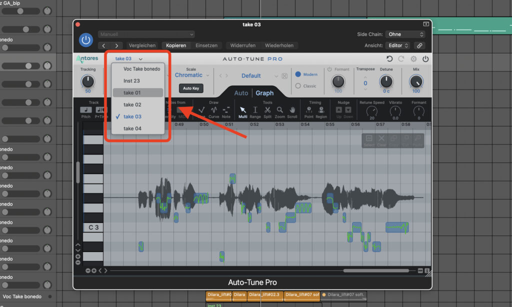Viewport: 512px width, 307px height.
Task: Click the Track Pitch button
Action: [86, 109]
